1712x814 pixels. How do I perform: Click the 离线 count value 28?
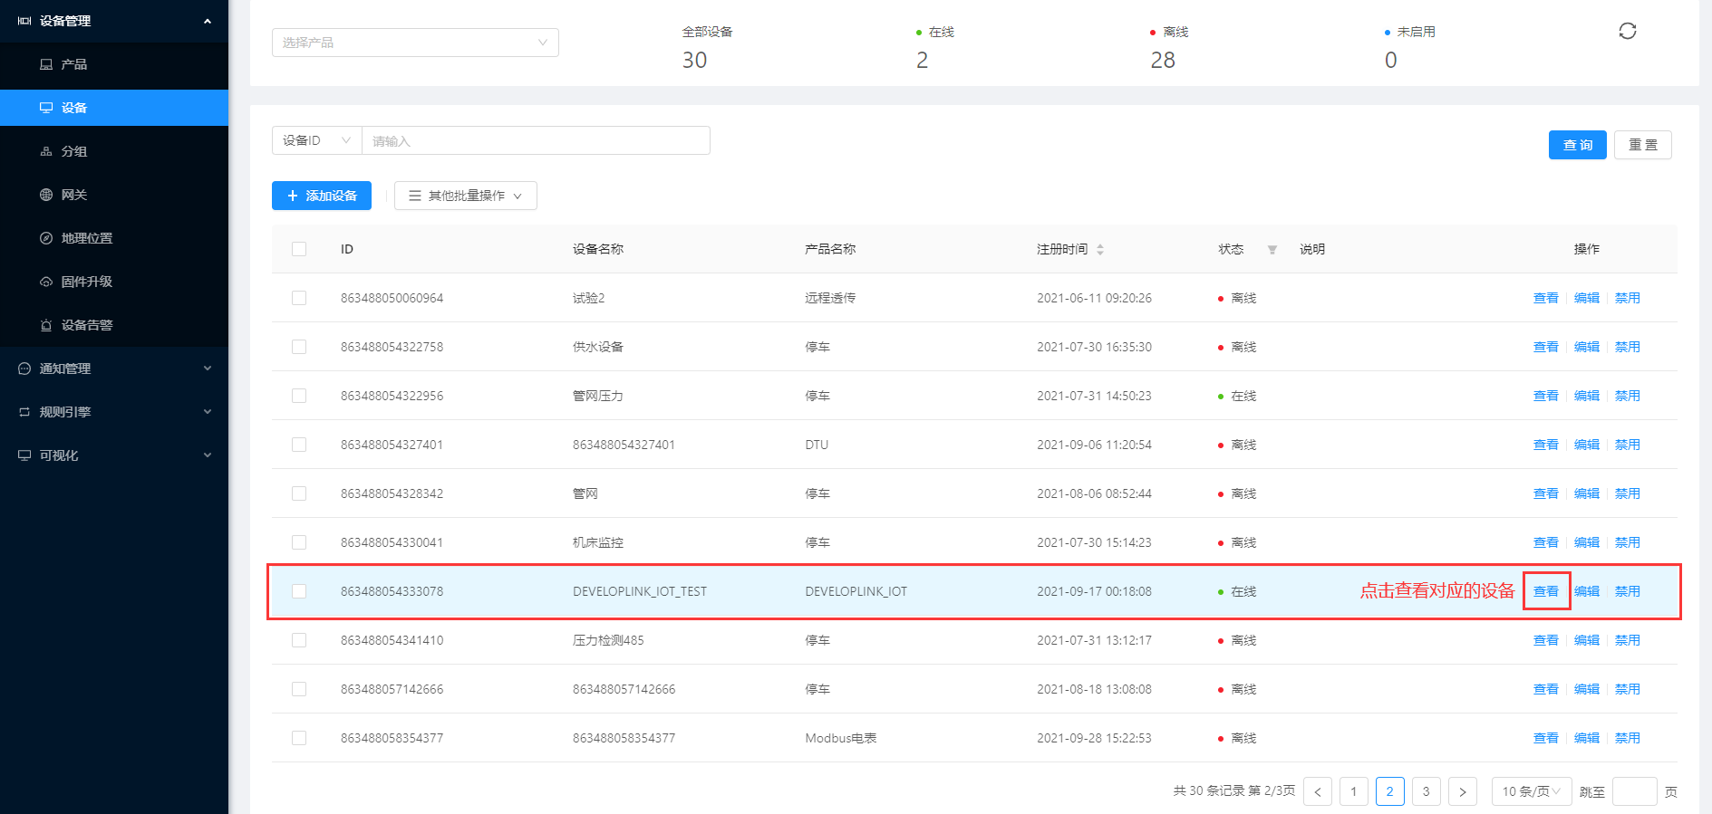[x=1163, y=60]
